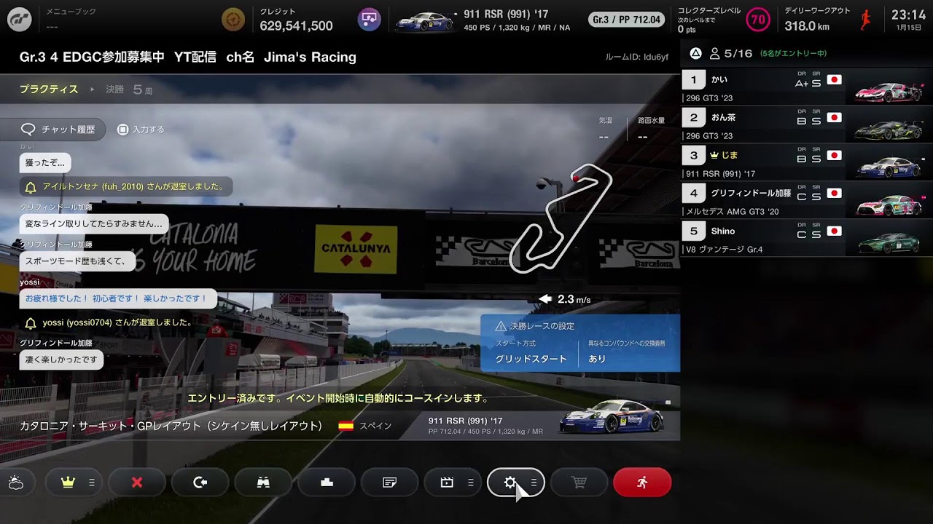Click the Spain flag icon
Screen dimensions: 933x524
pyautogui.click(x=346, y=426)
